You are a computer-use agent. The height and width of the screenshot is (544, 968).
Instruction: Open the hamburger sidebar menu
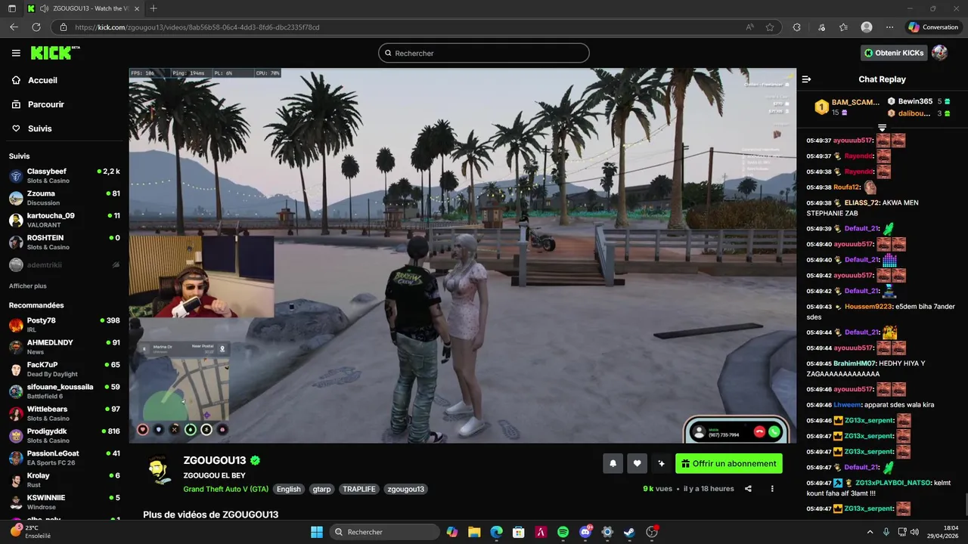[x=16, y=53]
